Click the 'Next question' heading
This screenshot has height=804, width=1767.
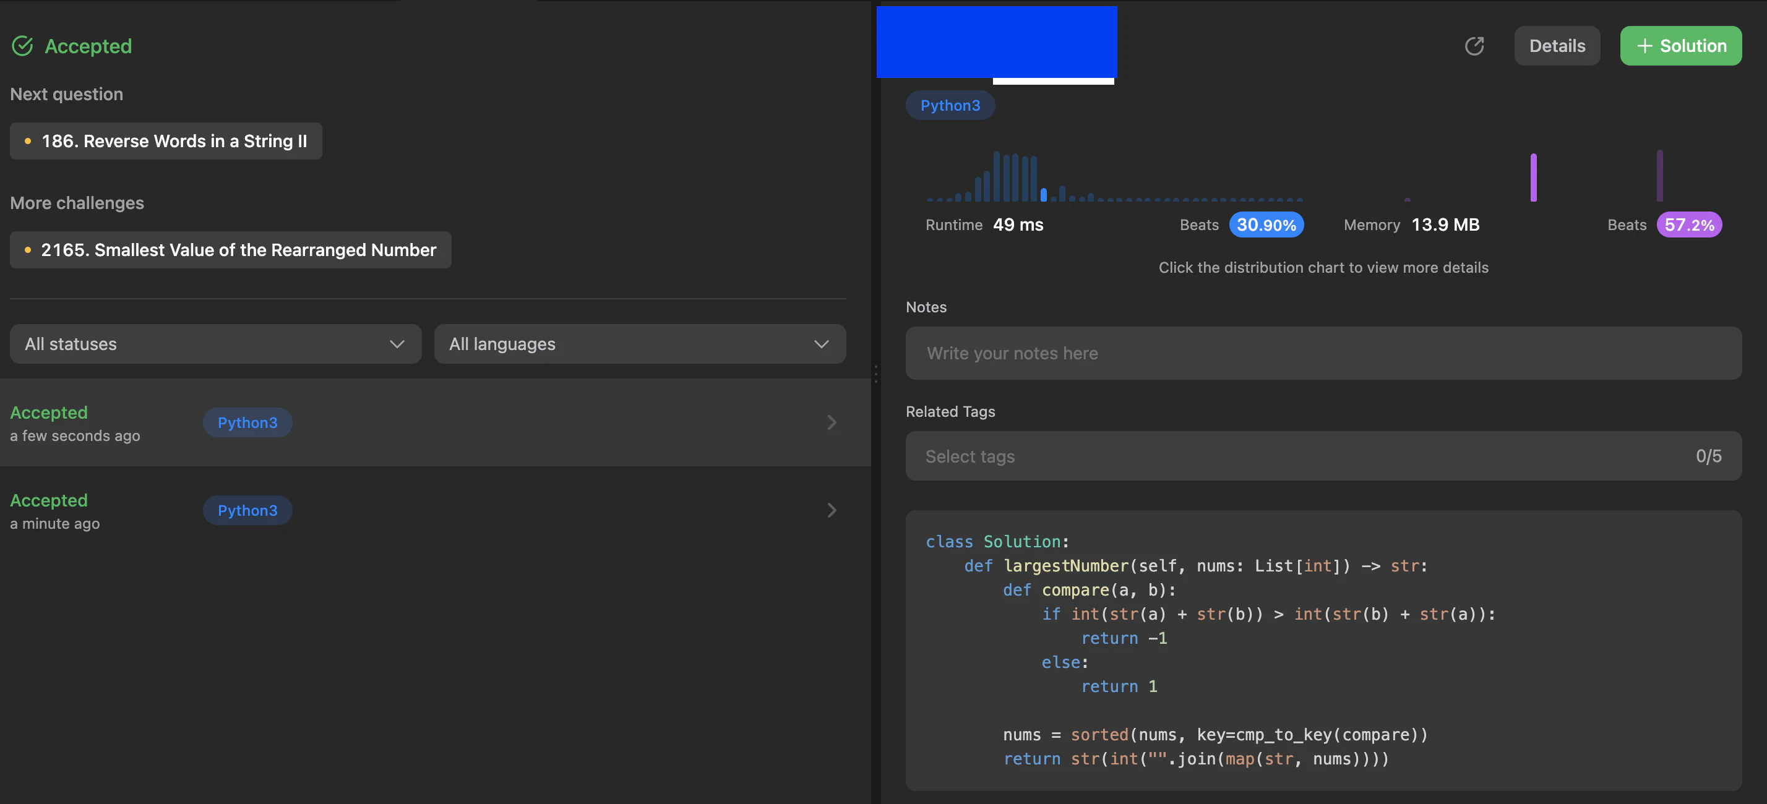point(67,95)
